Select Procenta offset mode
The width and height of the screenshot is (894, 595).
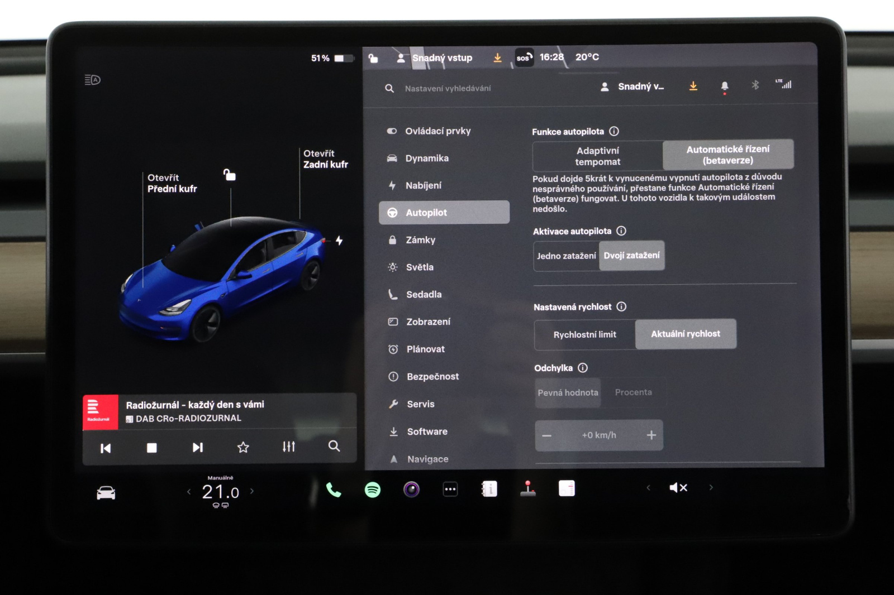(x=634, y=392)
